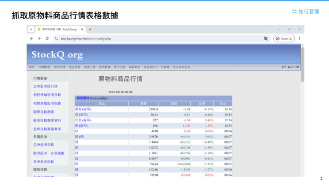Screen dimensions: 329x185
Task: Select 高股息ETF in navigation bar
Action: pos(150,67)
